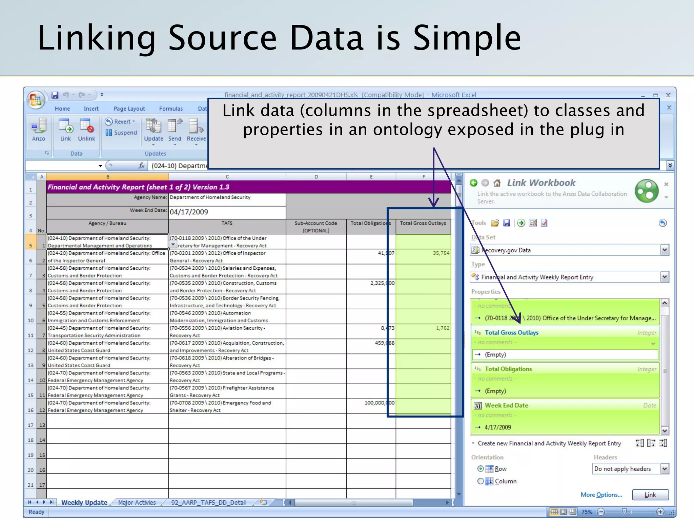Click the Properties list scroll down arrow

pyautogui.click(x=665, y=430)
